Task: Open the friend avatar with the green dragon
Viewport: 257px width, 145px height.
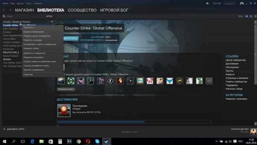Action: [199, 81]
